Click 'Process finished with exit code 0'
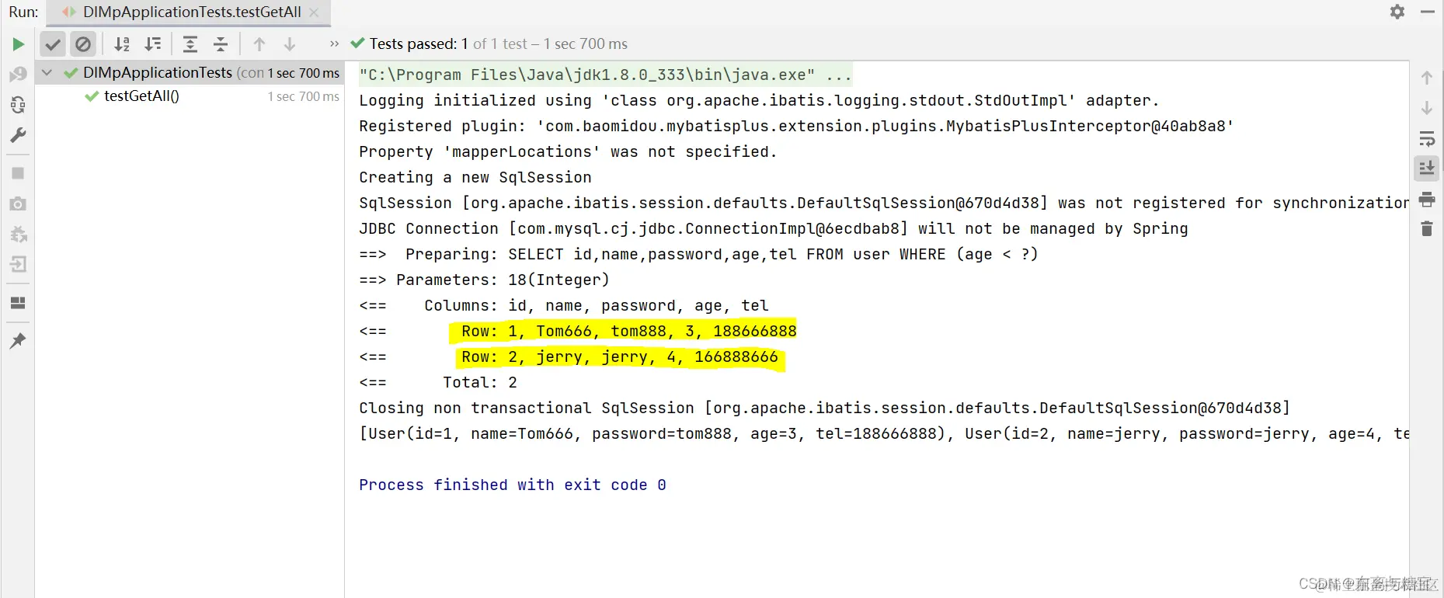The height and width of the screenshot is (598, 1444). click(513, 485)
